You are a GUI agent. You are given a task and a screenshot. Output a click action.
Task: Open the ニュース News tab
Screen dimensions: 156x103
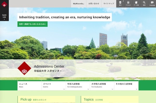click(x=30, y=85)
